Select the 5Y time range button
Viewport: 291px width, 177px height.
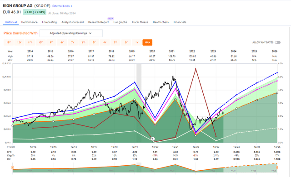[x=94, y=43]
